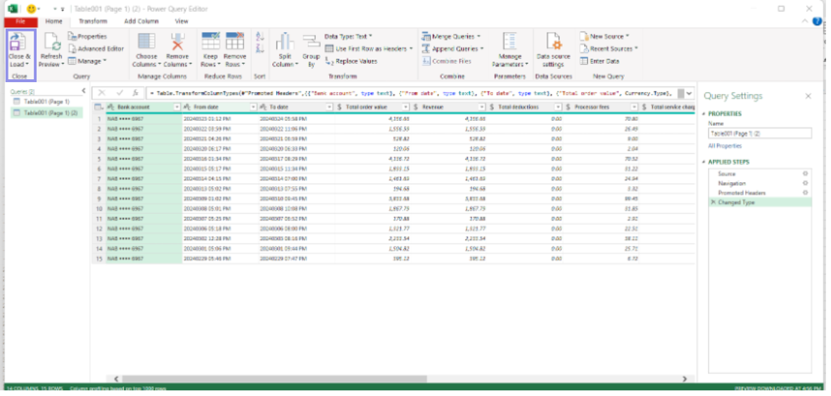
Task: Open query Properties from the ribbon
Action: click(x=87, y=37)
